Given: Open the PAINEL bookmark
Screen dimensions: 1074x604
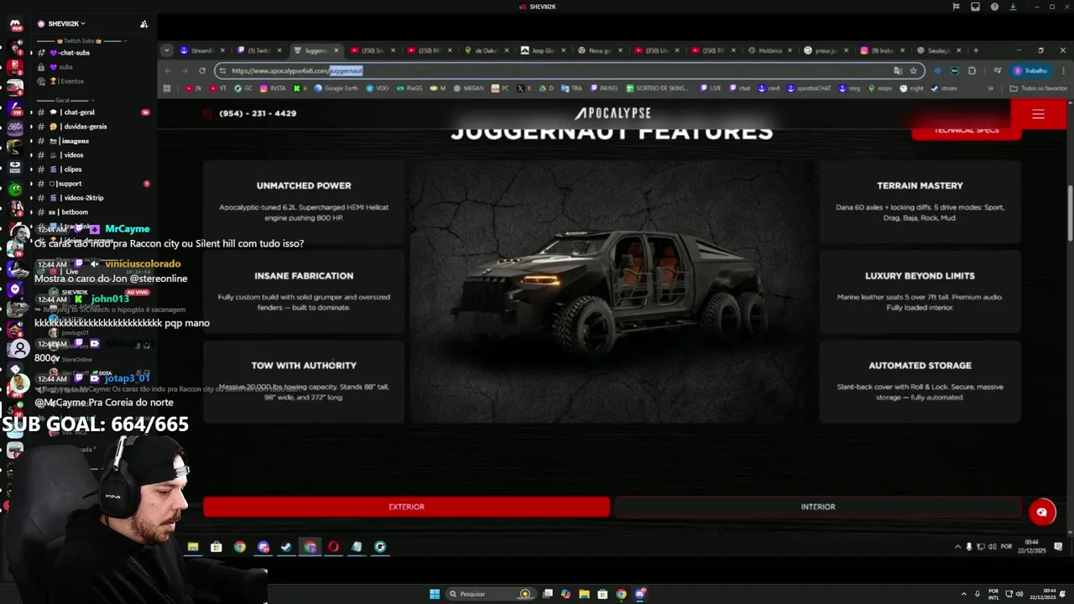Looking at the screenshot, I should (x=604, y=88).
